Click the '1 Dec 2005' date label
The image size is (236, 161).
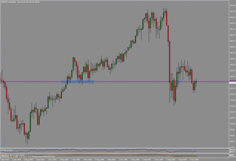123,159
